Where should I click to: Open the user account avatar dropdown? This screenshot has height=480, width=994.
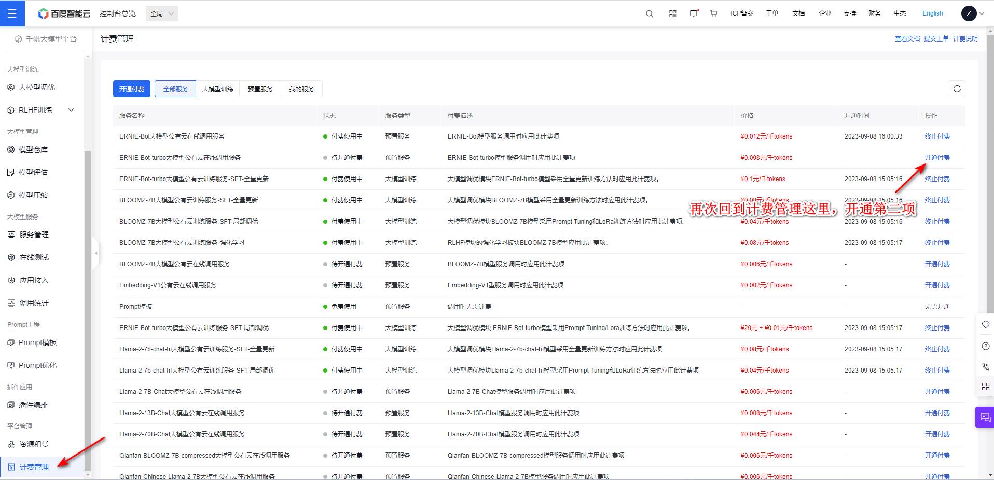[972, 13]
